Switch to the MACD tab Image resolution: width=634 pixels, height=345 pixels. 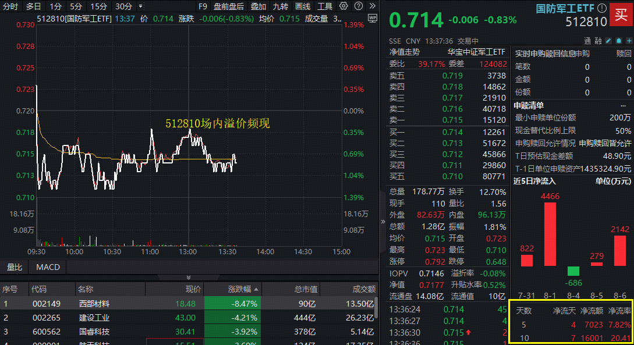(x=47, y=267)
